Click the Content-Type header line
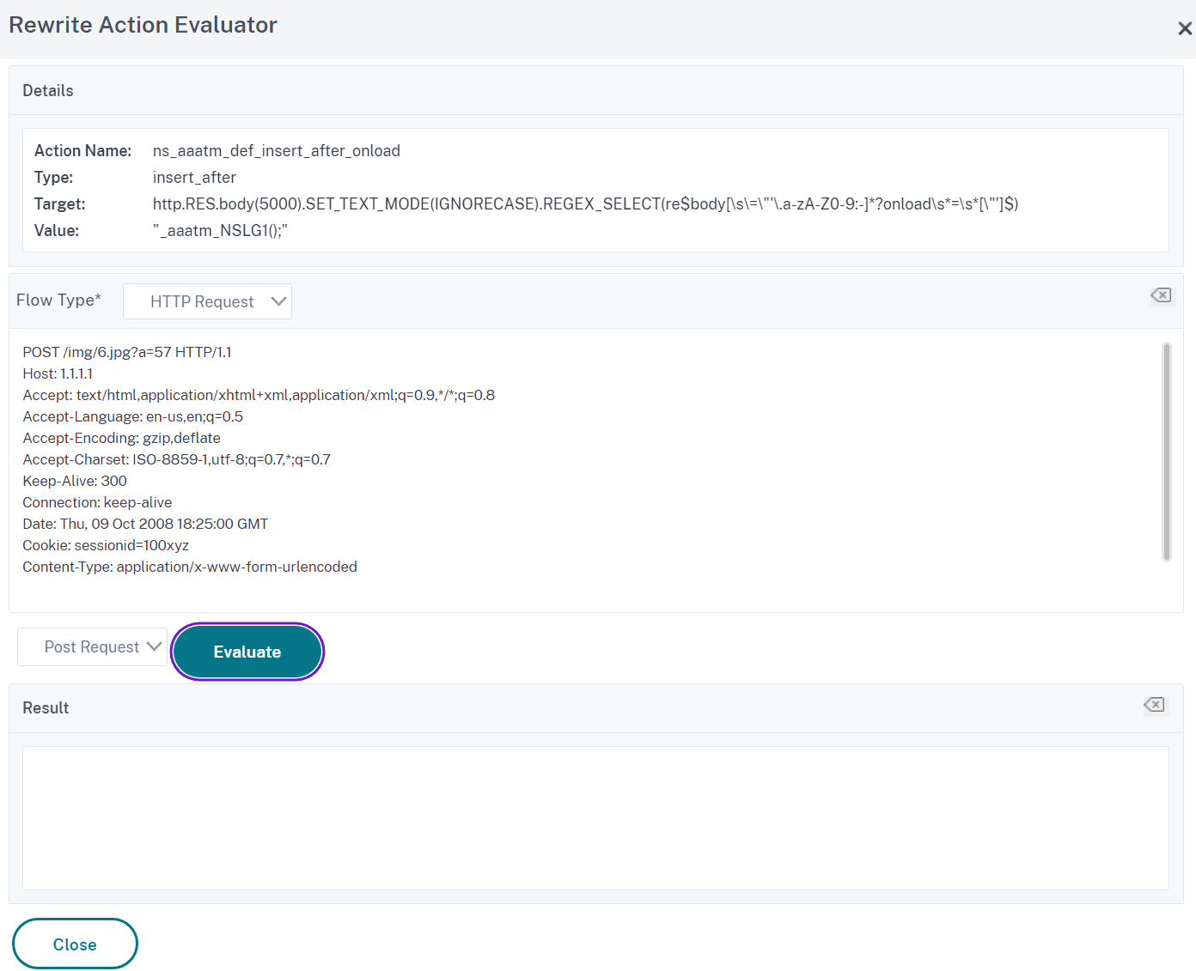1196x971 pixels. tap(190, 567)
